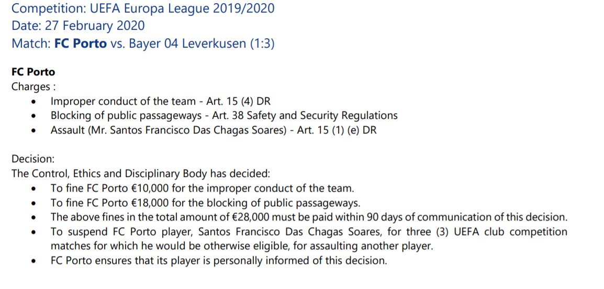The width and height of the screenshot is (604, 289).
Task: Click the "Decision:" label
Action: pos(32,159)
